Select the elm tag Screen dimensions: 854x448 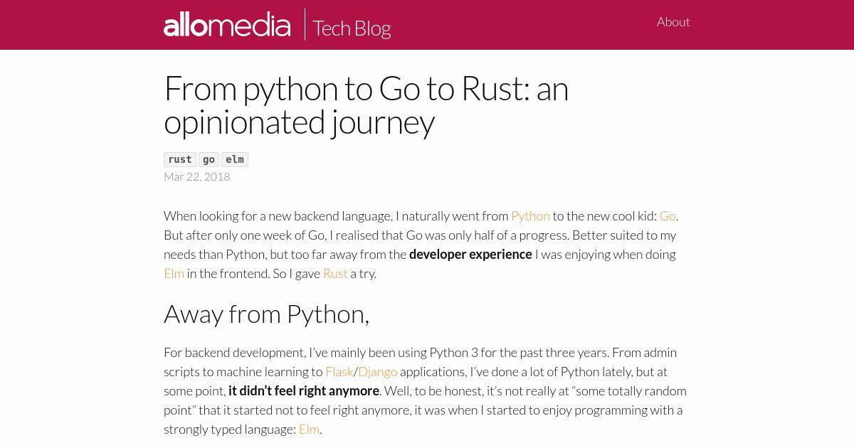(x=235, y=159)
